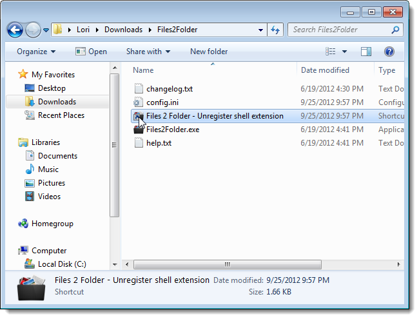Image resolution: width=419 pixels, height=319 pixels.
Task: Expand the arrow between Downloads and Files2Folder
Action: 150,30
